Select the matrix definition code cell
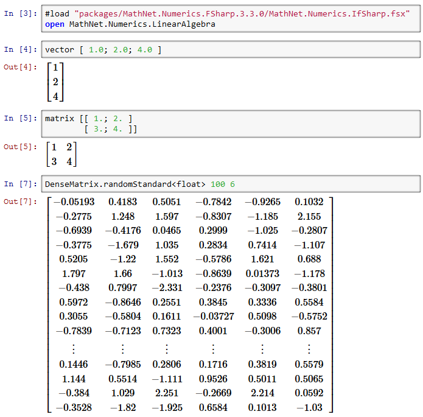Image resolution: width=423 pixels, height=417 pixels. [231, 124]
